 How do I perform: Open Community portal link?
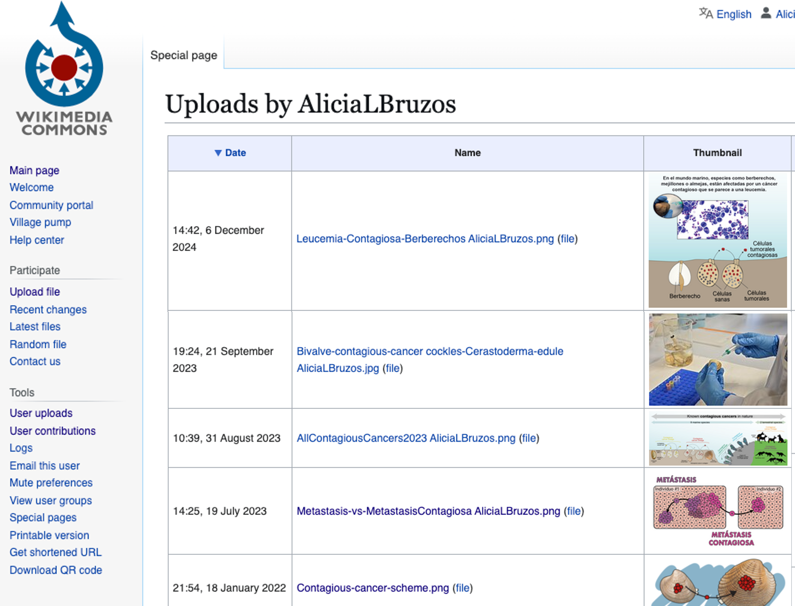(51, 205)
